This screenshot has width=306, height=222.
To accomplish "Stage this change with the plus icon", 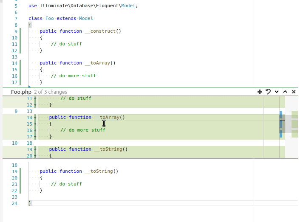I will click(x=260, y=92).
